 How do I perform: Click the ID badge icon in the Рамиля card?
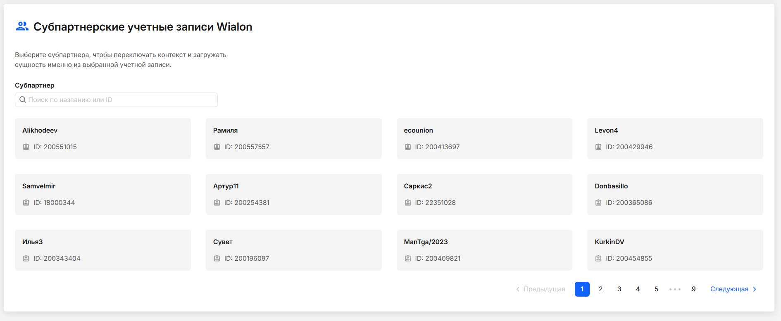[x=217, y=147]
